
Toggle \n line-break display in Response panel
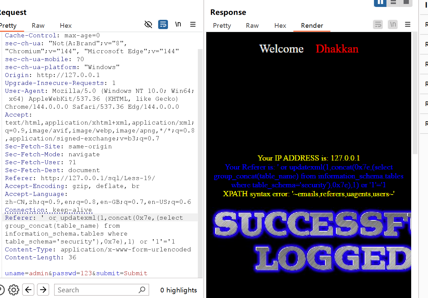point(393,24)
